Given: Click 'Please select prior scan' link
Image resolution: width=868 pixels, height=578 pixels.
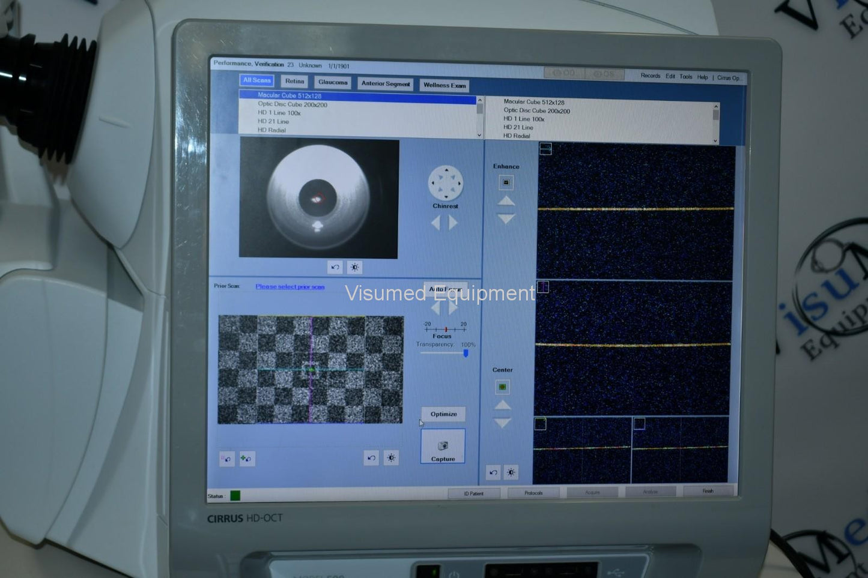Looking at the screenshot, I should [290, 287].
